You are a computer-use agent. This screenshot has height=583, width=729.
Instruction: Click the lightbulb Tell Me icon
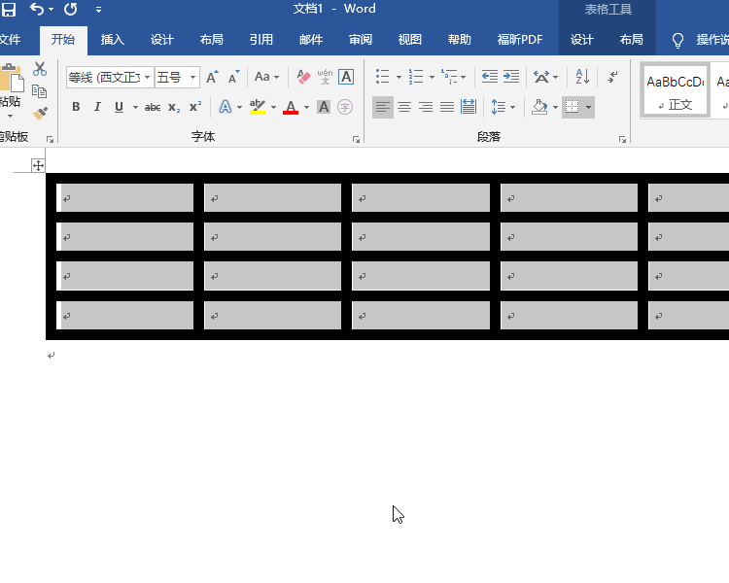coord(677,41)
